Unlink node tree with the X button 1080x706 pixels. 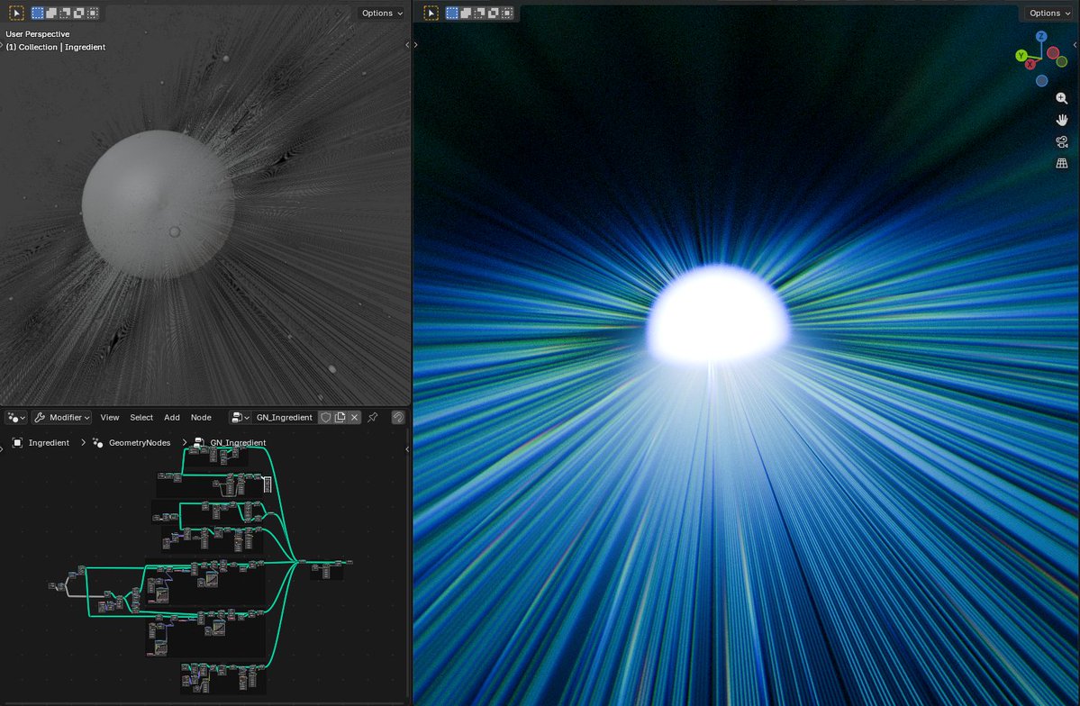click(x=354, y=417)
